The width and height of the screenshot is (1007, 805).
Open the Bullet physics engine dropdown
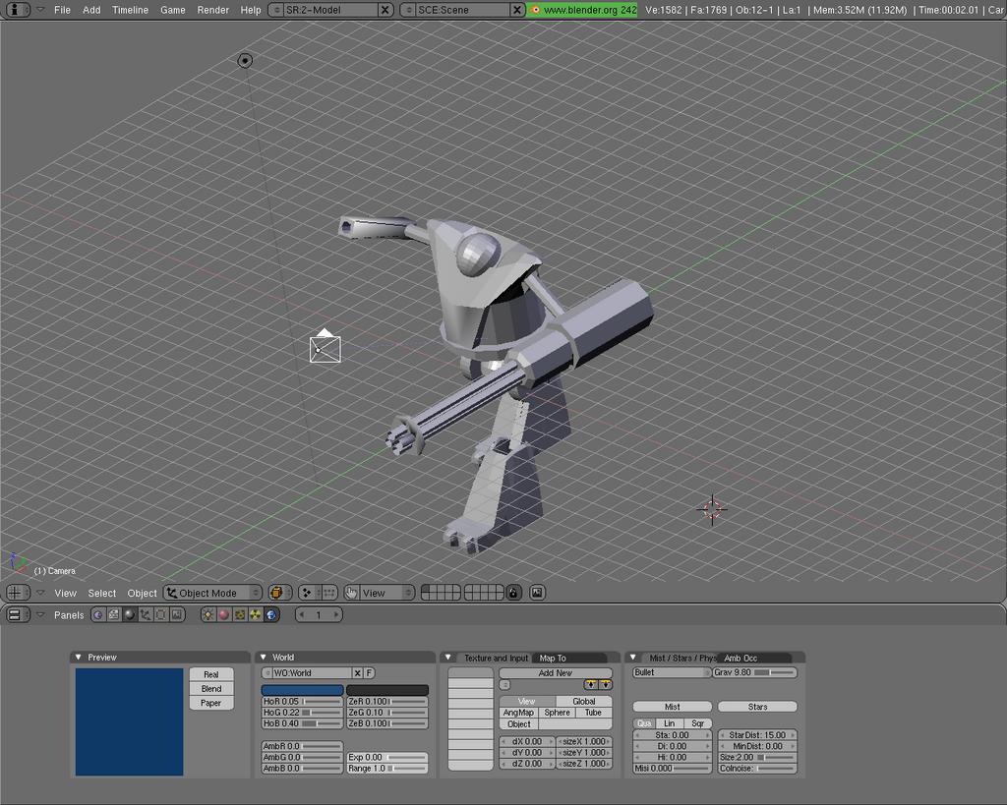pyautogui.click(x=672, y=672)
